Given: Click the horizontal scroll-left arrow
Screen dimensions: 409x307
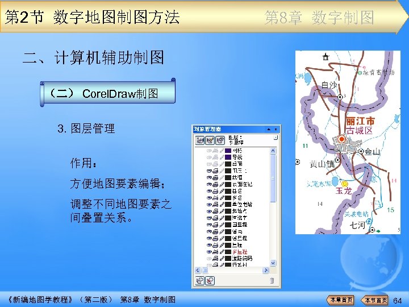Looking at the screenshot, I should click(x=198, y=270).
